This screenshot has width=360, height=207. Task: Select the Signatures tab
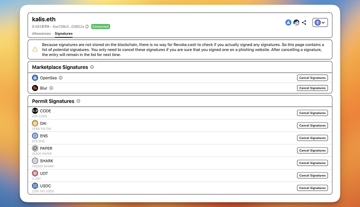click(x=63, y=33)
